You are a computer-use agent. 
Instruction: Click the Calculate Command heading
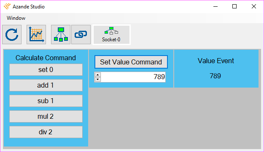point(46,58)
